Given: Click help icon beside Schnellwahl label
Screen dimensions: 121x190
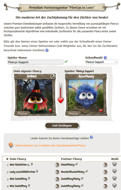Looking at the screenshot, I should [105, 58].
